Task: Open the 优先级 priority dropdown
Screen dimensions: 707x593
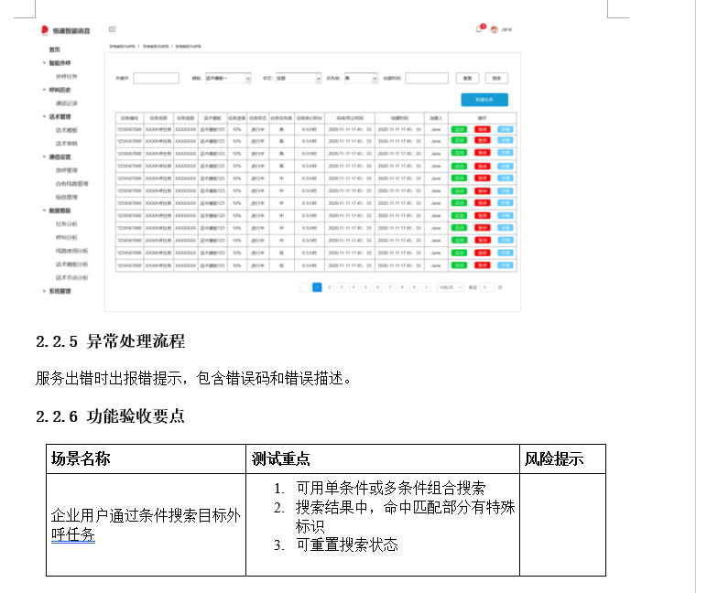Action: coord(361,79)
